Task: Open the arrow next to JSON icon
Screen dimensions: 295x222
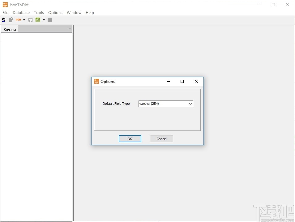Action: [x=24, y=20]
